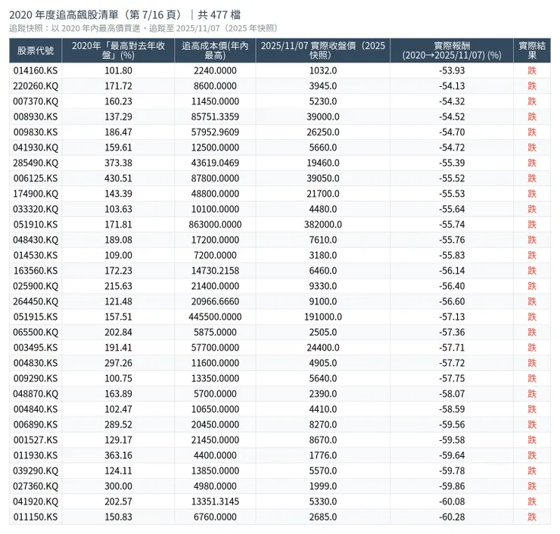Select stock code 065500.KQ

36,332
